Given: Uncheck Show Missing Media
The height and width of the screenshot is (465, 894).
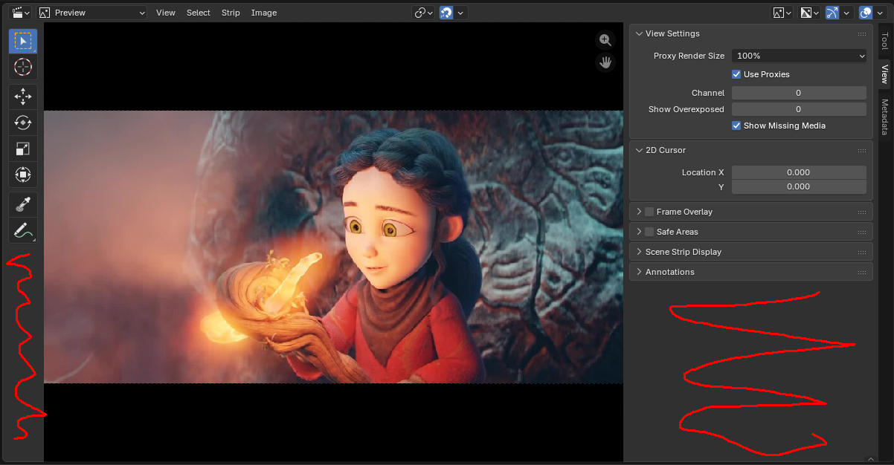Looking at the screenshot, I should click(x=736, y=126).
